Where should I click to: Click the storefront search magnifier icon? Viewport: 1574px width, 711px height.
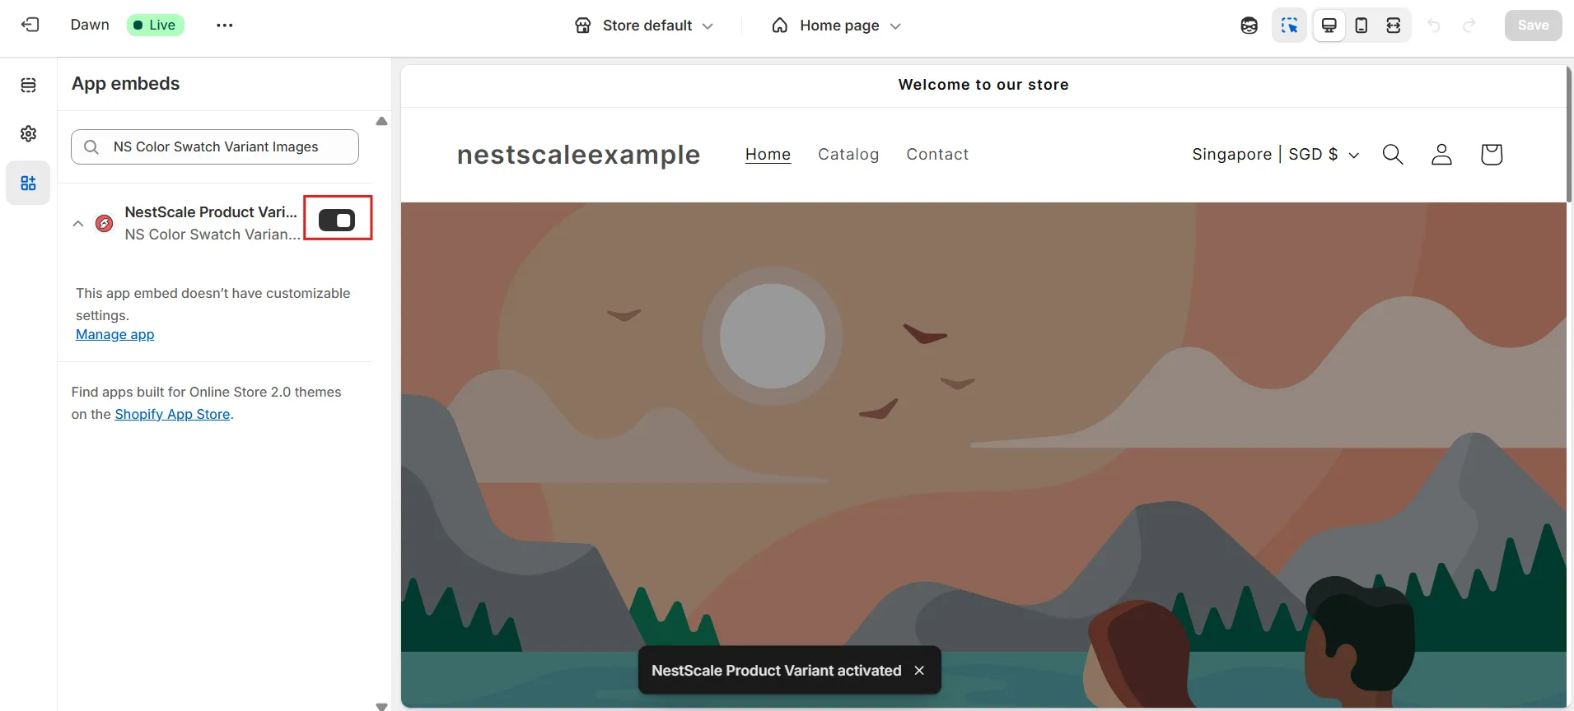tap(1393, 155)
